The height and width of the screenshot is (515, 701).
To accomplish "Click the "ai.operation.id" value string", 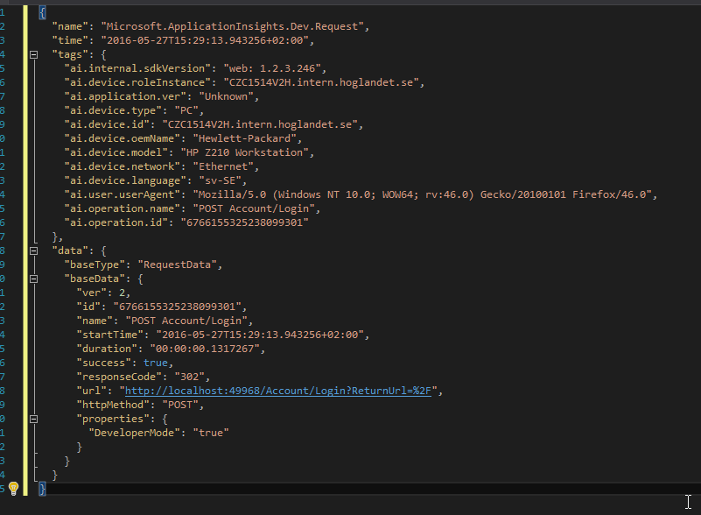I will 244,222.
